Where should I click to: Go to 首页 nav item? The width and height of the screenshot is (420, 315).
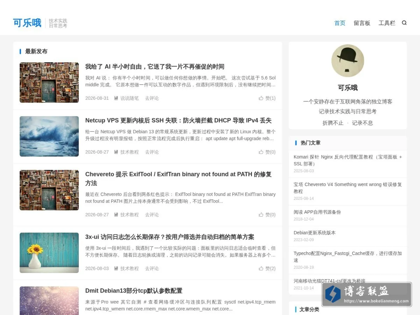click(x=340, y=23)
